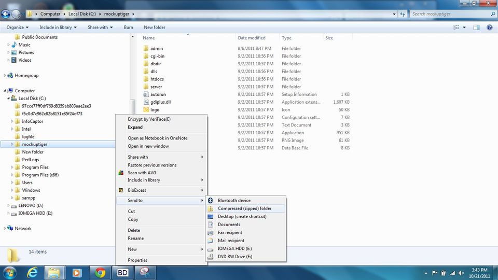Click Properties in the context menu

(161, 260)
